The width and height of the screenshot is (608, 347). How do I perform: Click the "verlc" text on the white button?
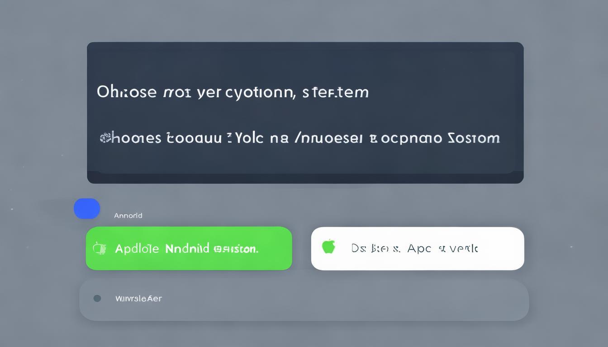coord(463,248)
